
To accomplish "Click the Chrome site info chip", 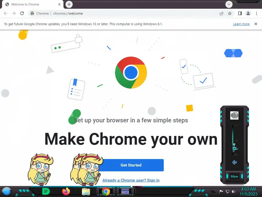I will 40,13.
